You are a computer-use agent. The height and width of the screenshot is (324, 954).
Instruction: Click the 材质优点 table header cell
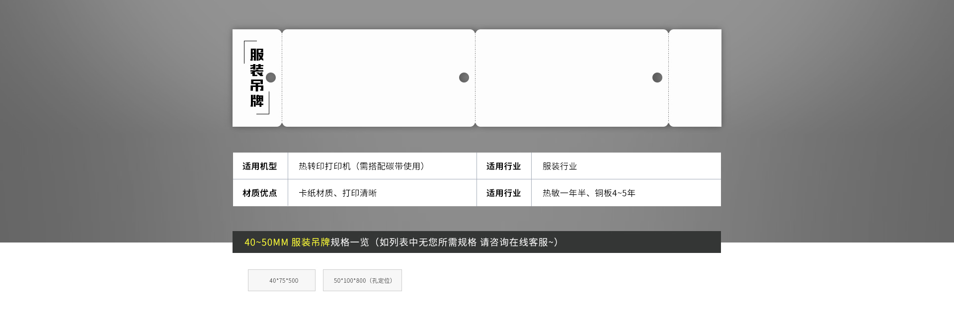(260, 193)
